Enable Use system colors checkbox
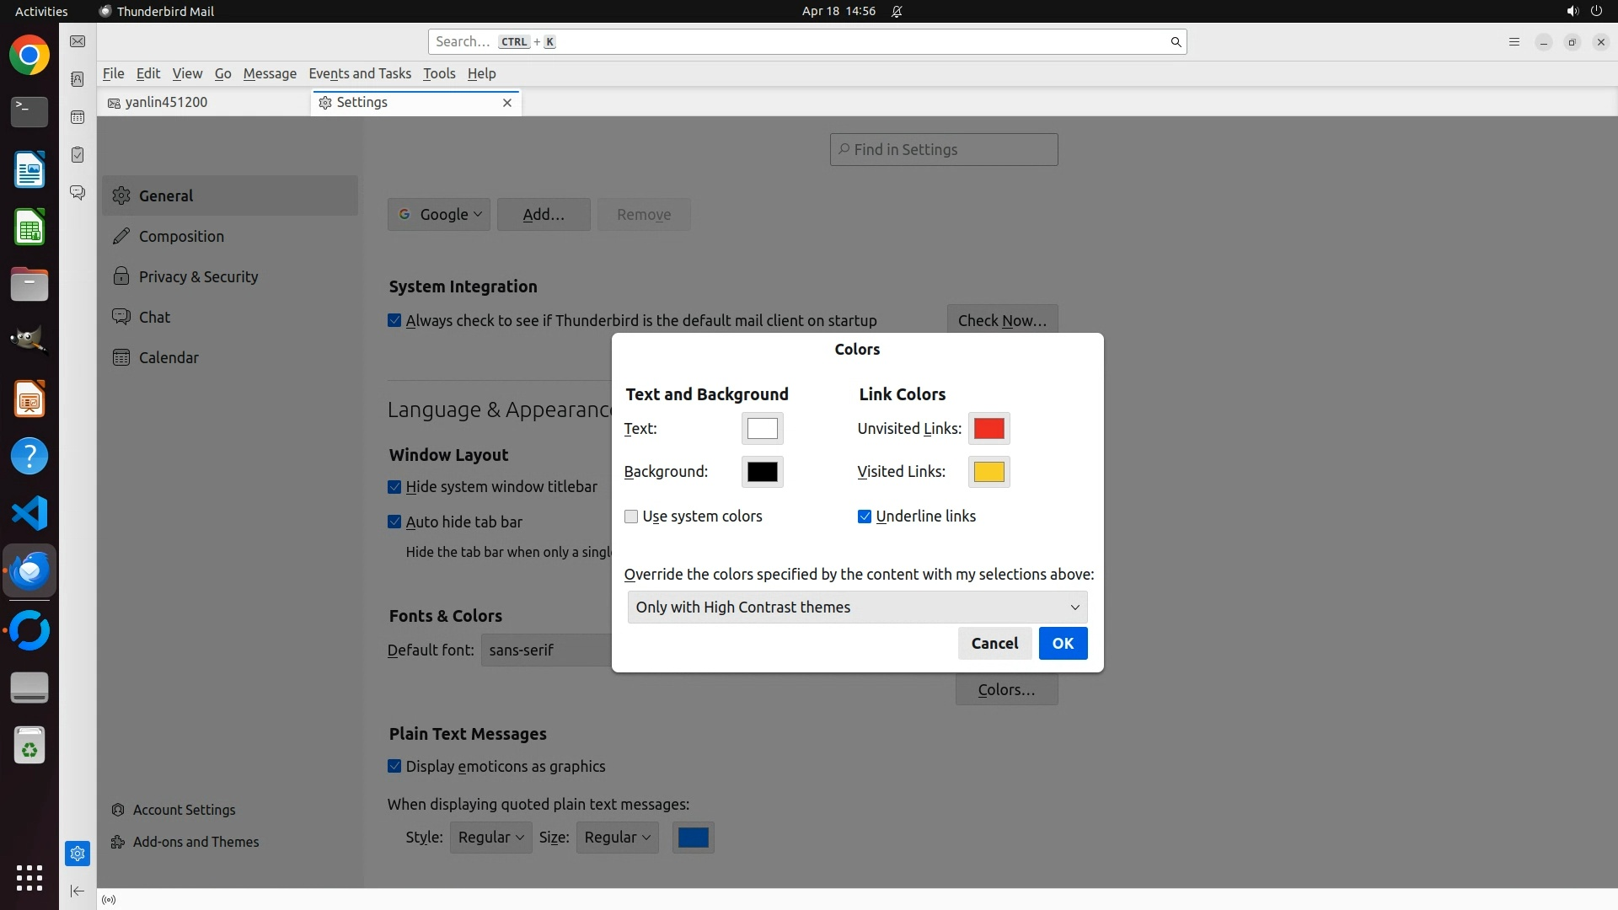Viewport: 1618px width, 910px height. pos(631,517)
